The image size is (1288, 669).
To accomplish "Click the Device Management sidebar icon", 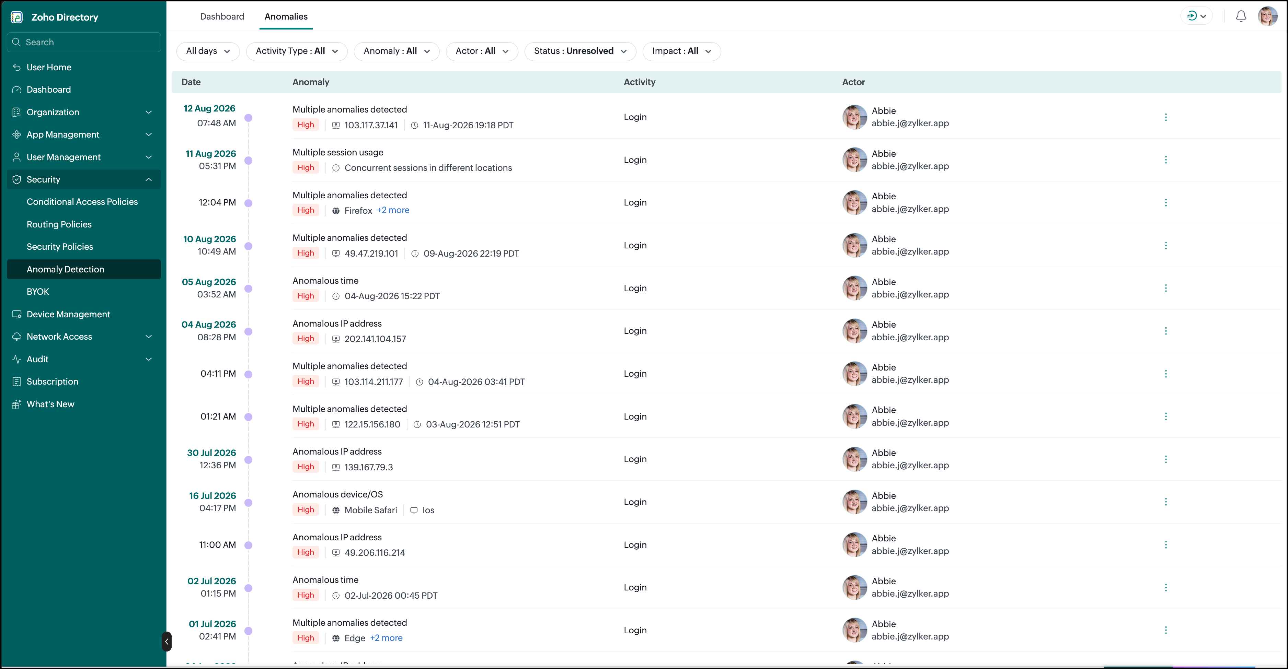I will [x=16, y=314].
